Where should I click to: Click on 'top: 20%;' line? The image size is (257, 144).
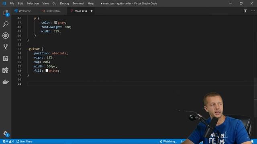tap(42, 62)
